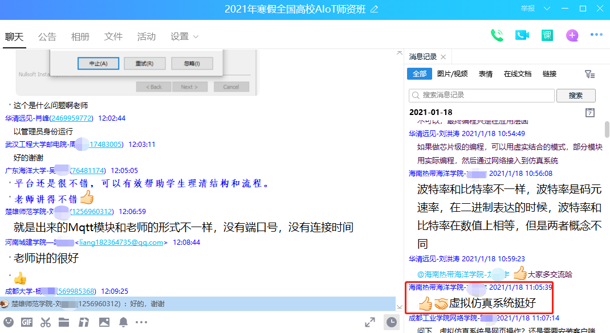The image size is (610, 333).
Task: Filter records by 表情
Action: (x=486, y=74)
